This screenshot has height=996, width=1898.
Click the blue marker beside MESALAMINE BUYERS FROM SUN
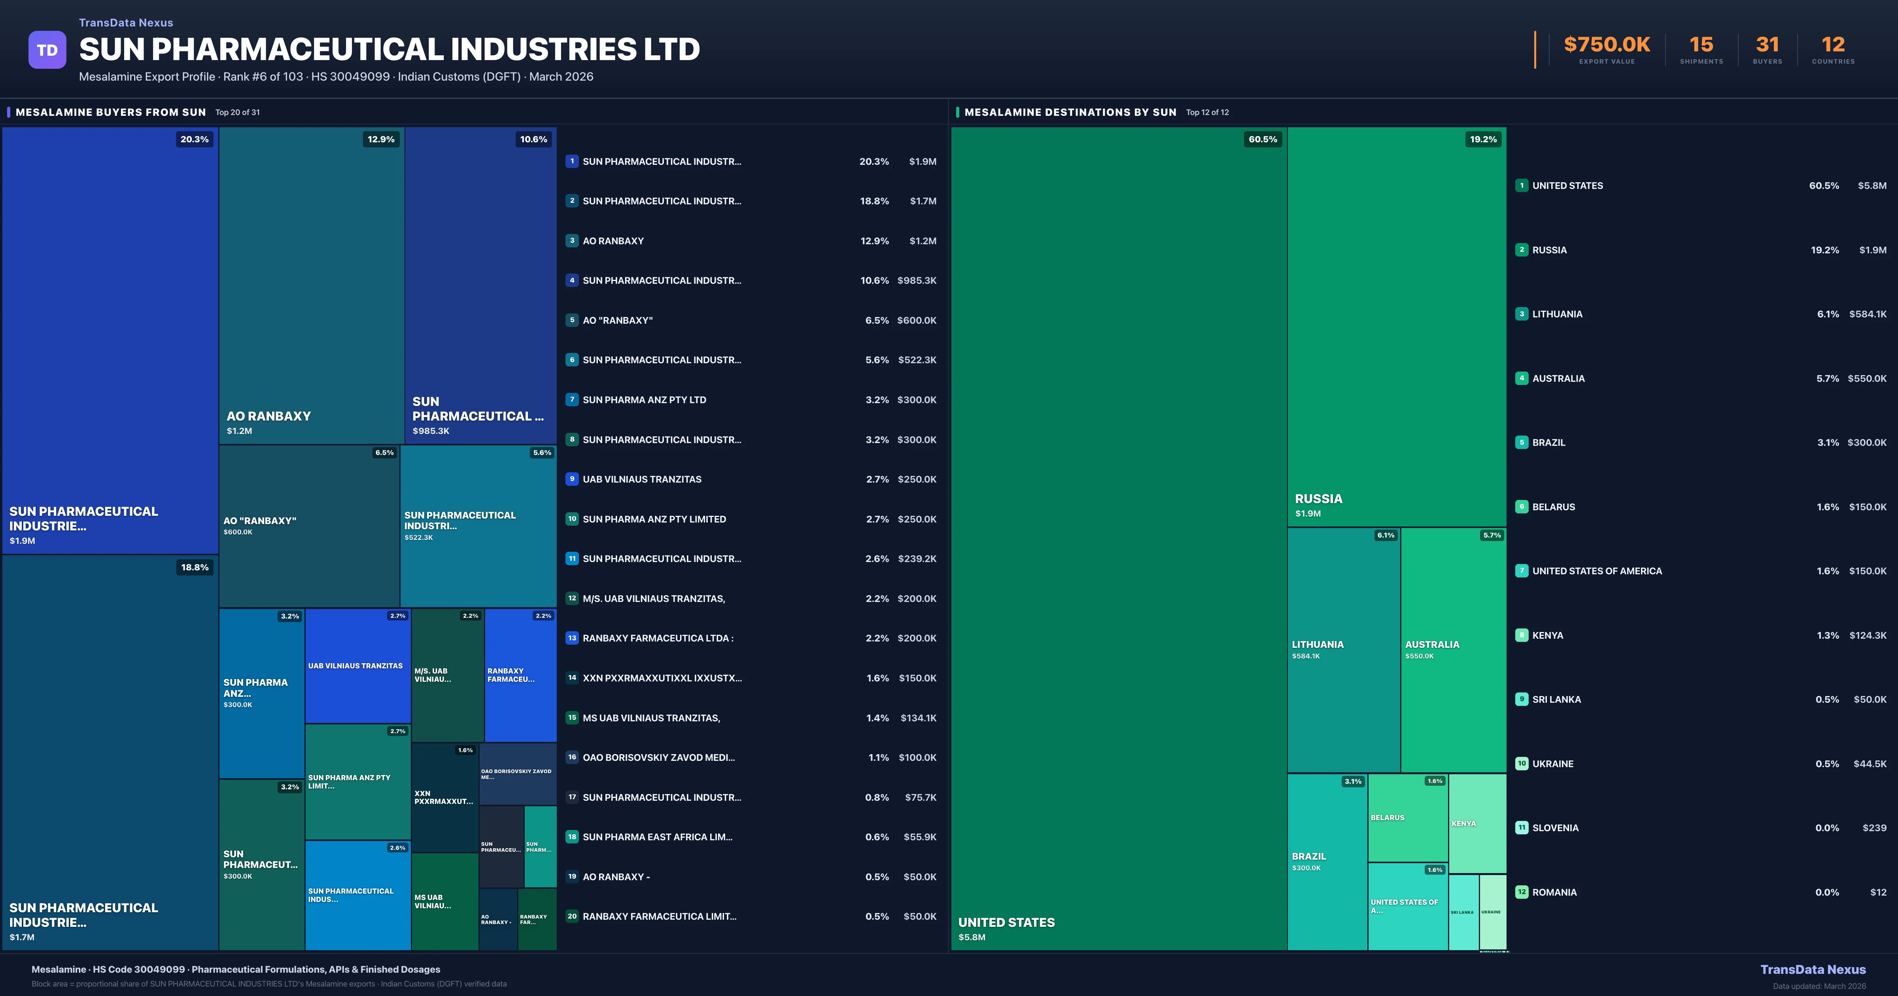coord(9,112)
